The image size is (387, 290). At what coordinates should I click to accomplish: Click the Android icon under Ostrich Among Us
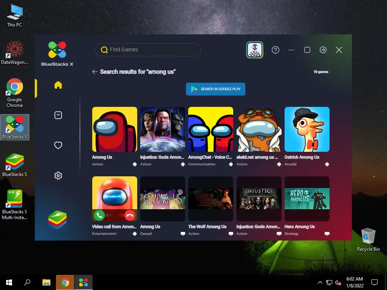327,164
